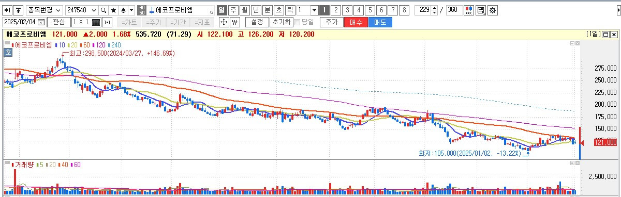Expand dropdown arrow next to spade icon
The width and height of the screenshot is (621, 197).
131,10
